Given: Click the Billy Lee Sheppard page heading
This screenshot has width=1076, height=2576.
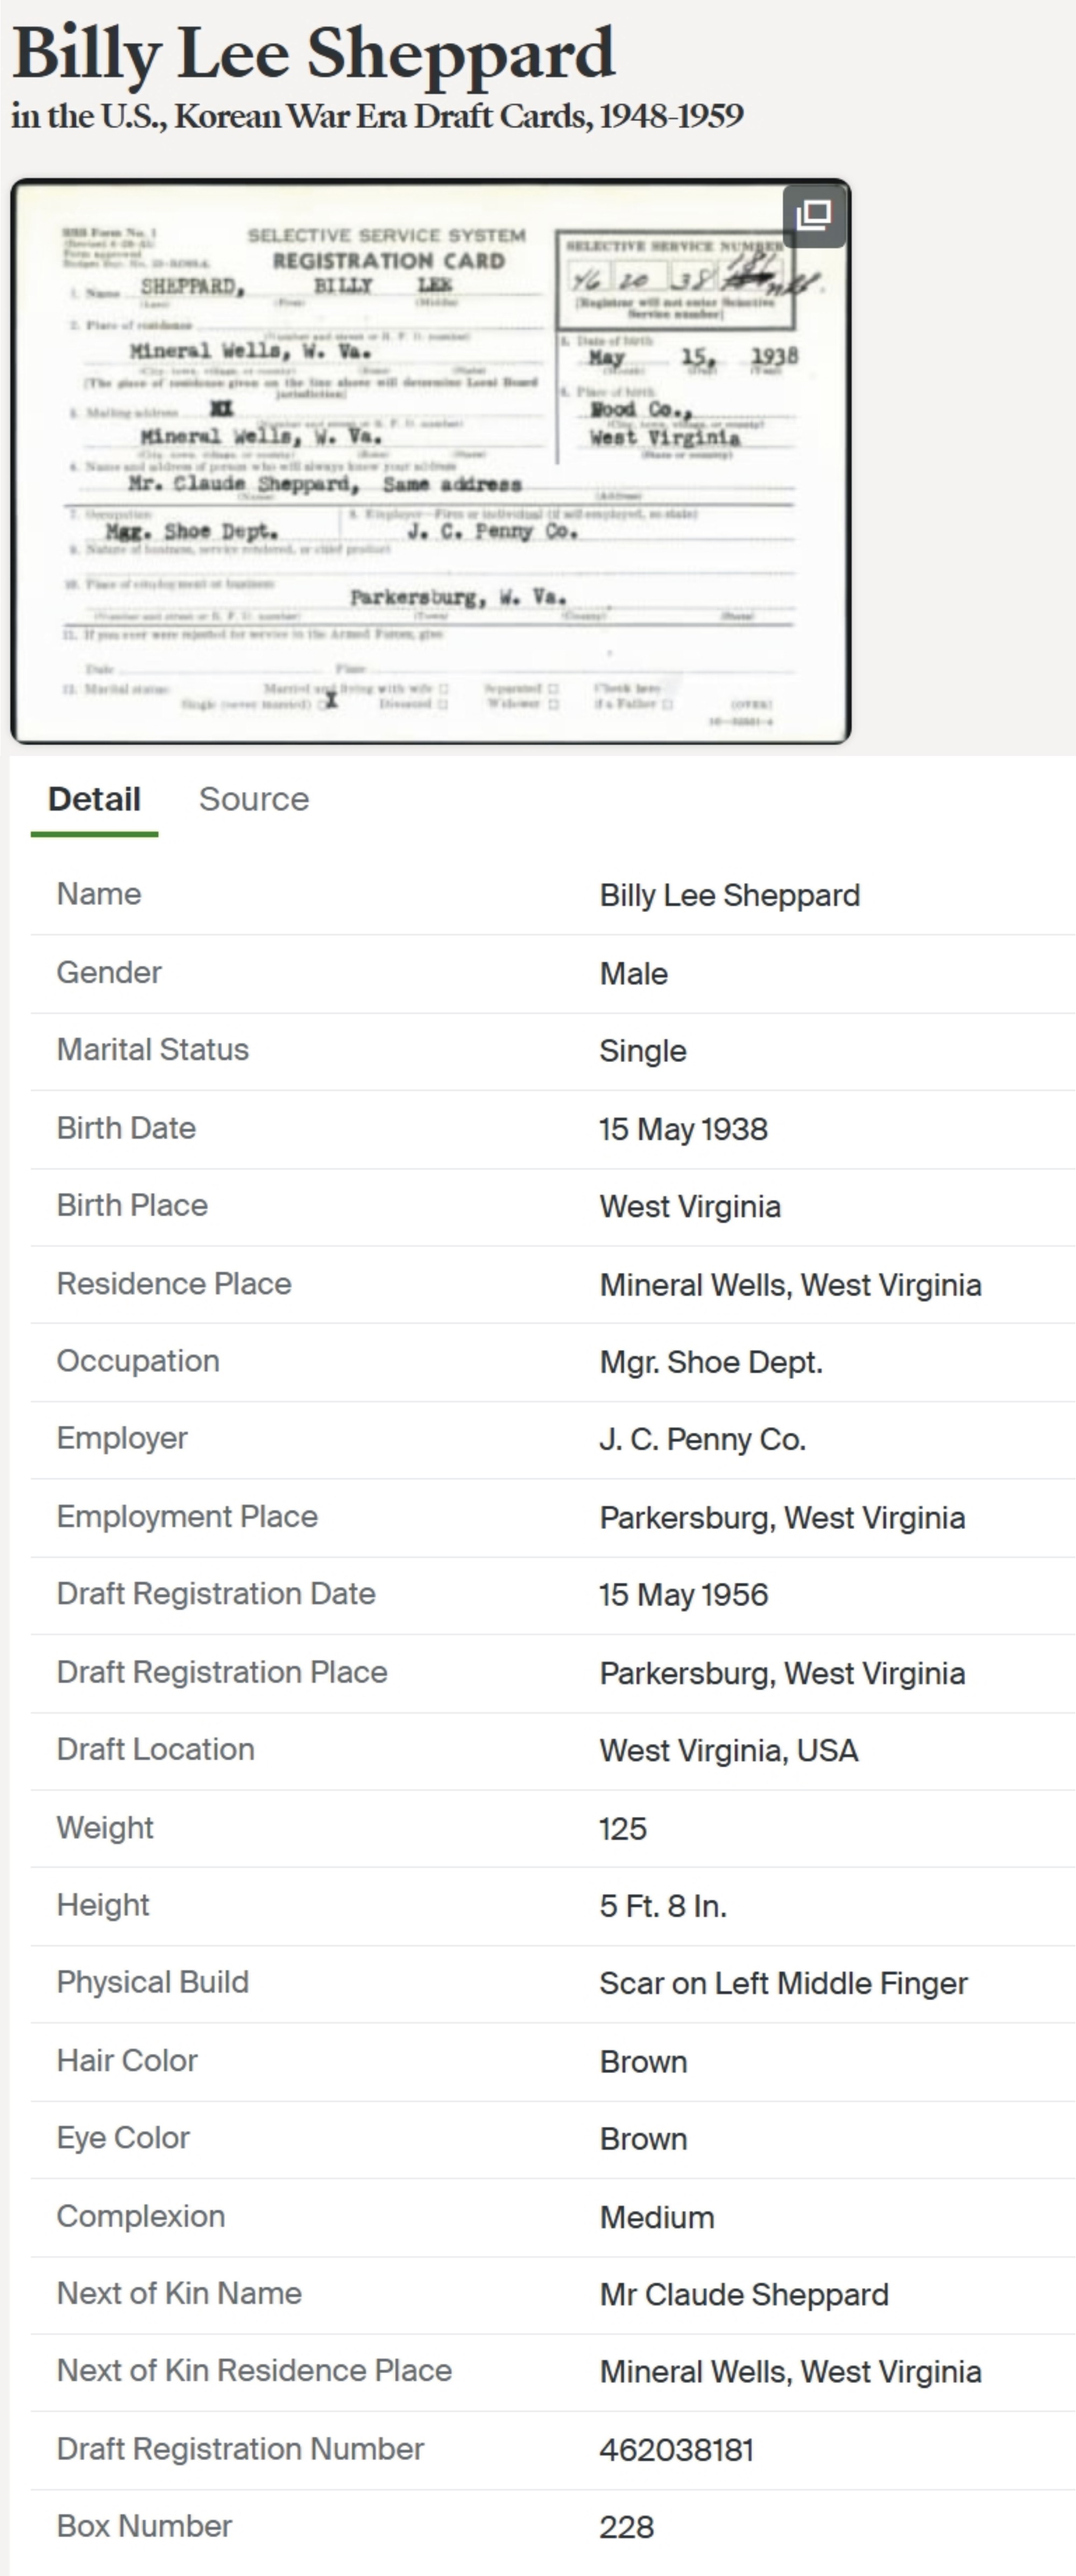Looking at the screenshot, I should 313,53.
